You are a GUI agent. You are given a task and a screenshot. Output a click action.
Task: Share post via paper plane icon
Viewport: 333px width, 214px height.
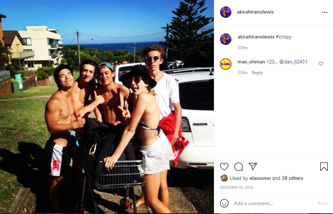click(253, 167)
